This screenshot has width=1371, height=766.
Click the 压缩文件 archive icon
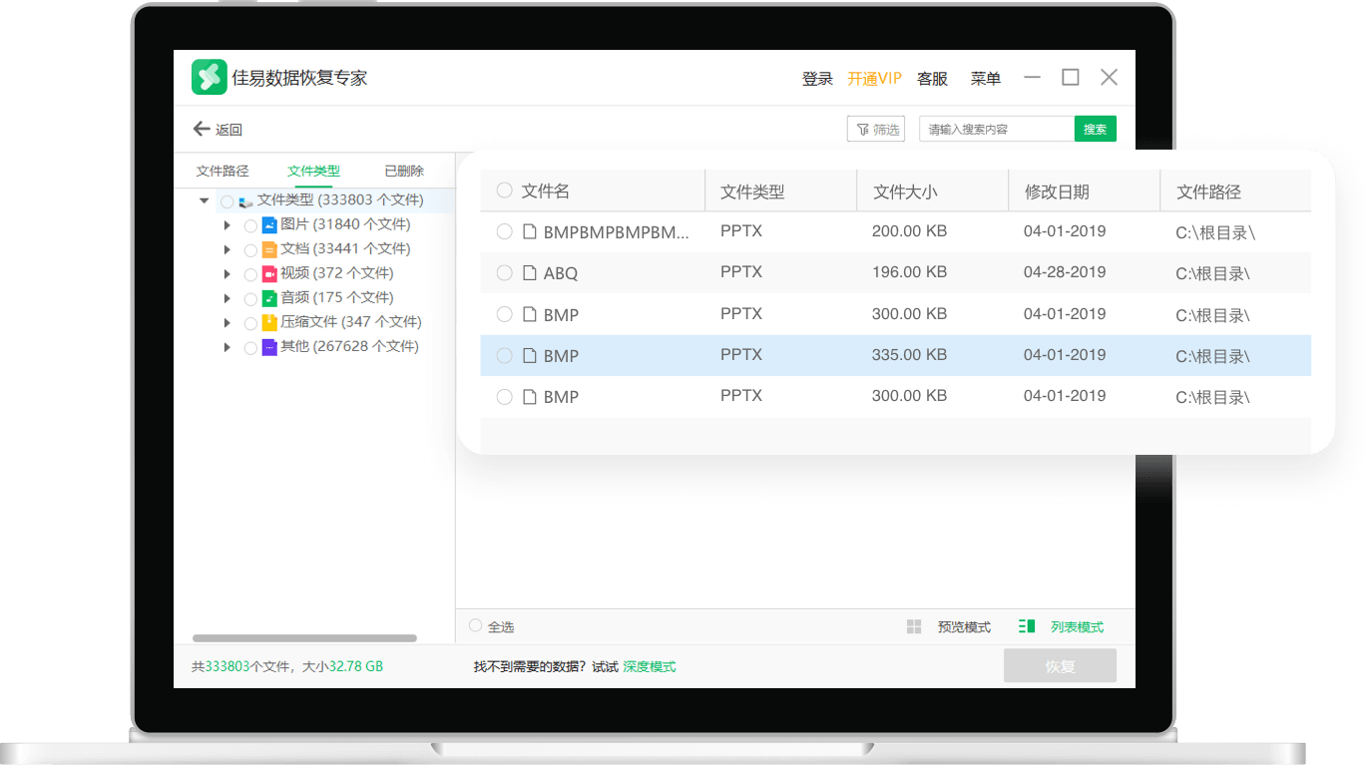pyautogui.click(x=268, y=322)
